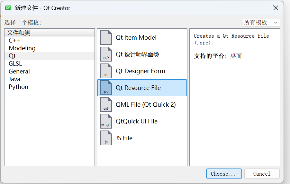Viewport: 290px width, 184px height.
Task: Choose QML File (Qt Quick 2) template
Action: click(142, 104)
